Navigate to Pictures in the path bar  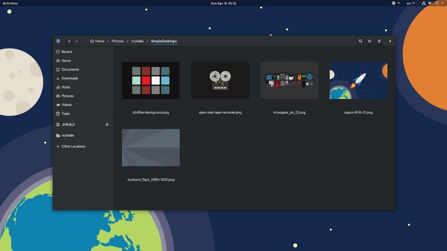[117, 41]
